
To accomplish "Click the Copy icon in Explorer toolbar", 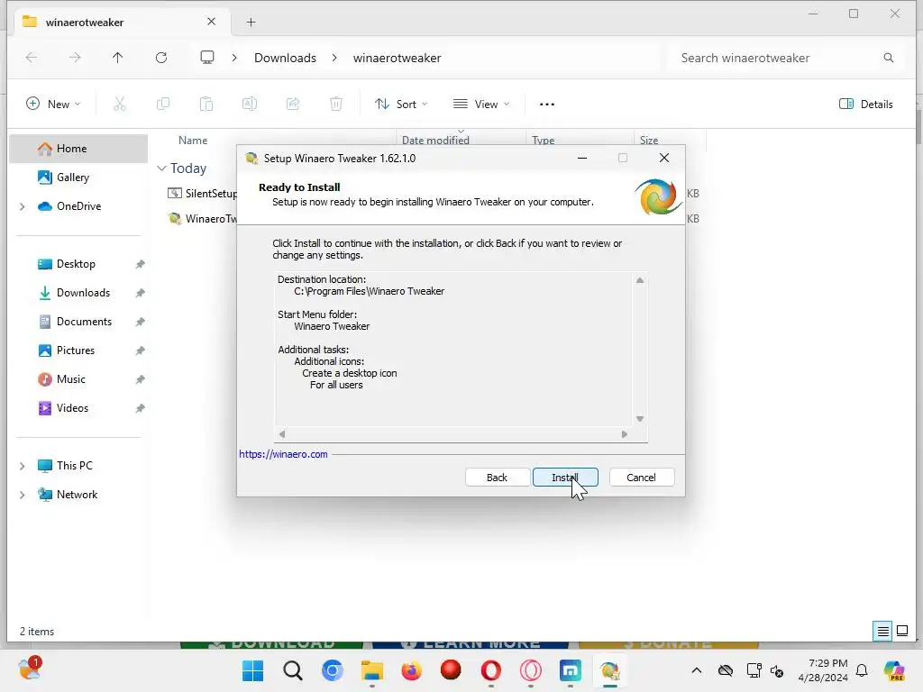I will [163, 105].
